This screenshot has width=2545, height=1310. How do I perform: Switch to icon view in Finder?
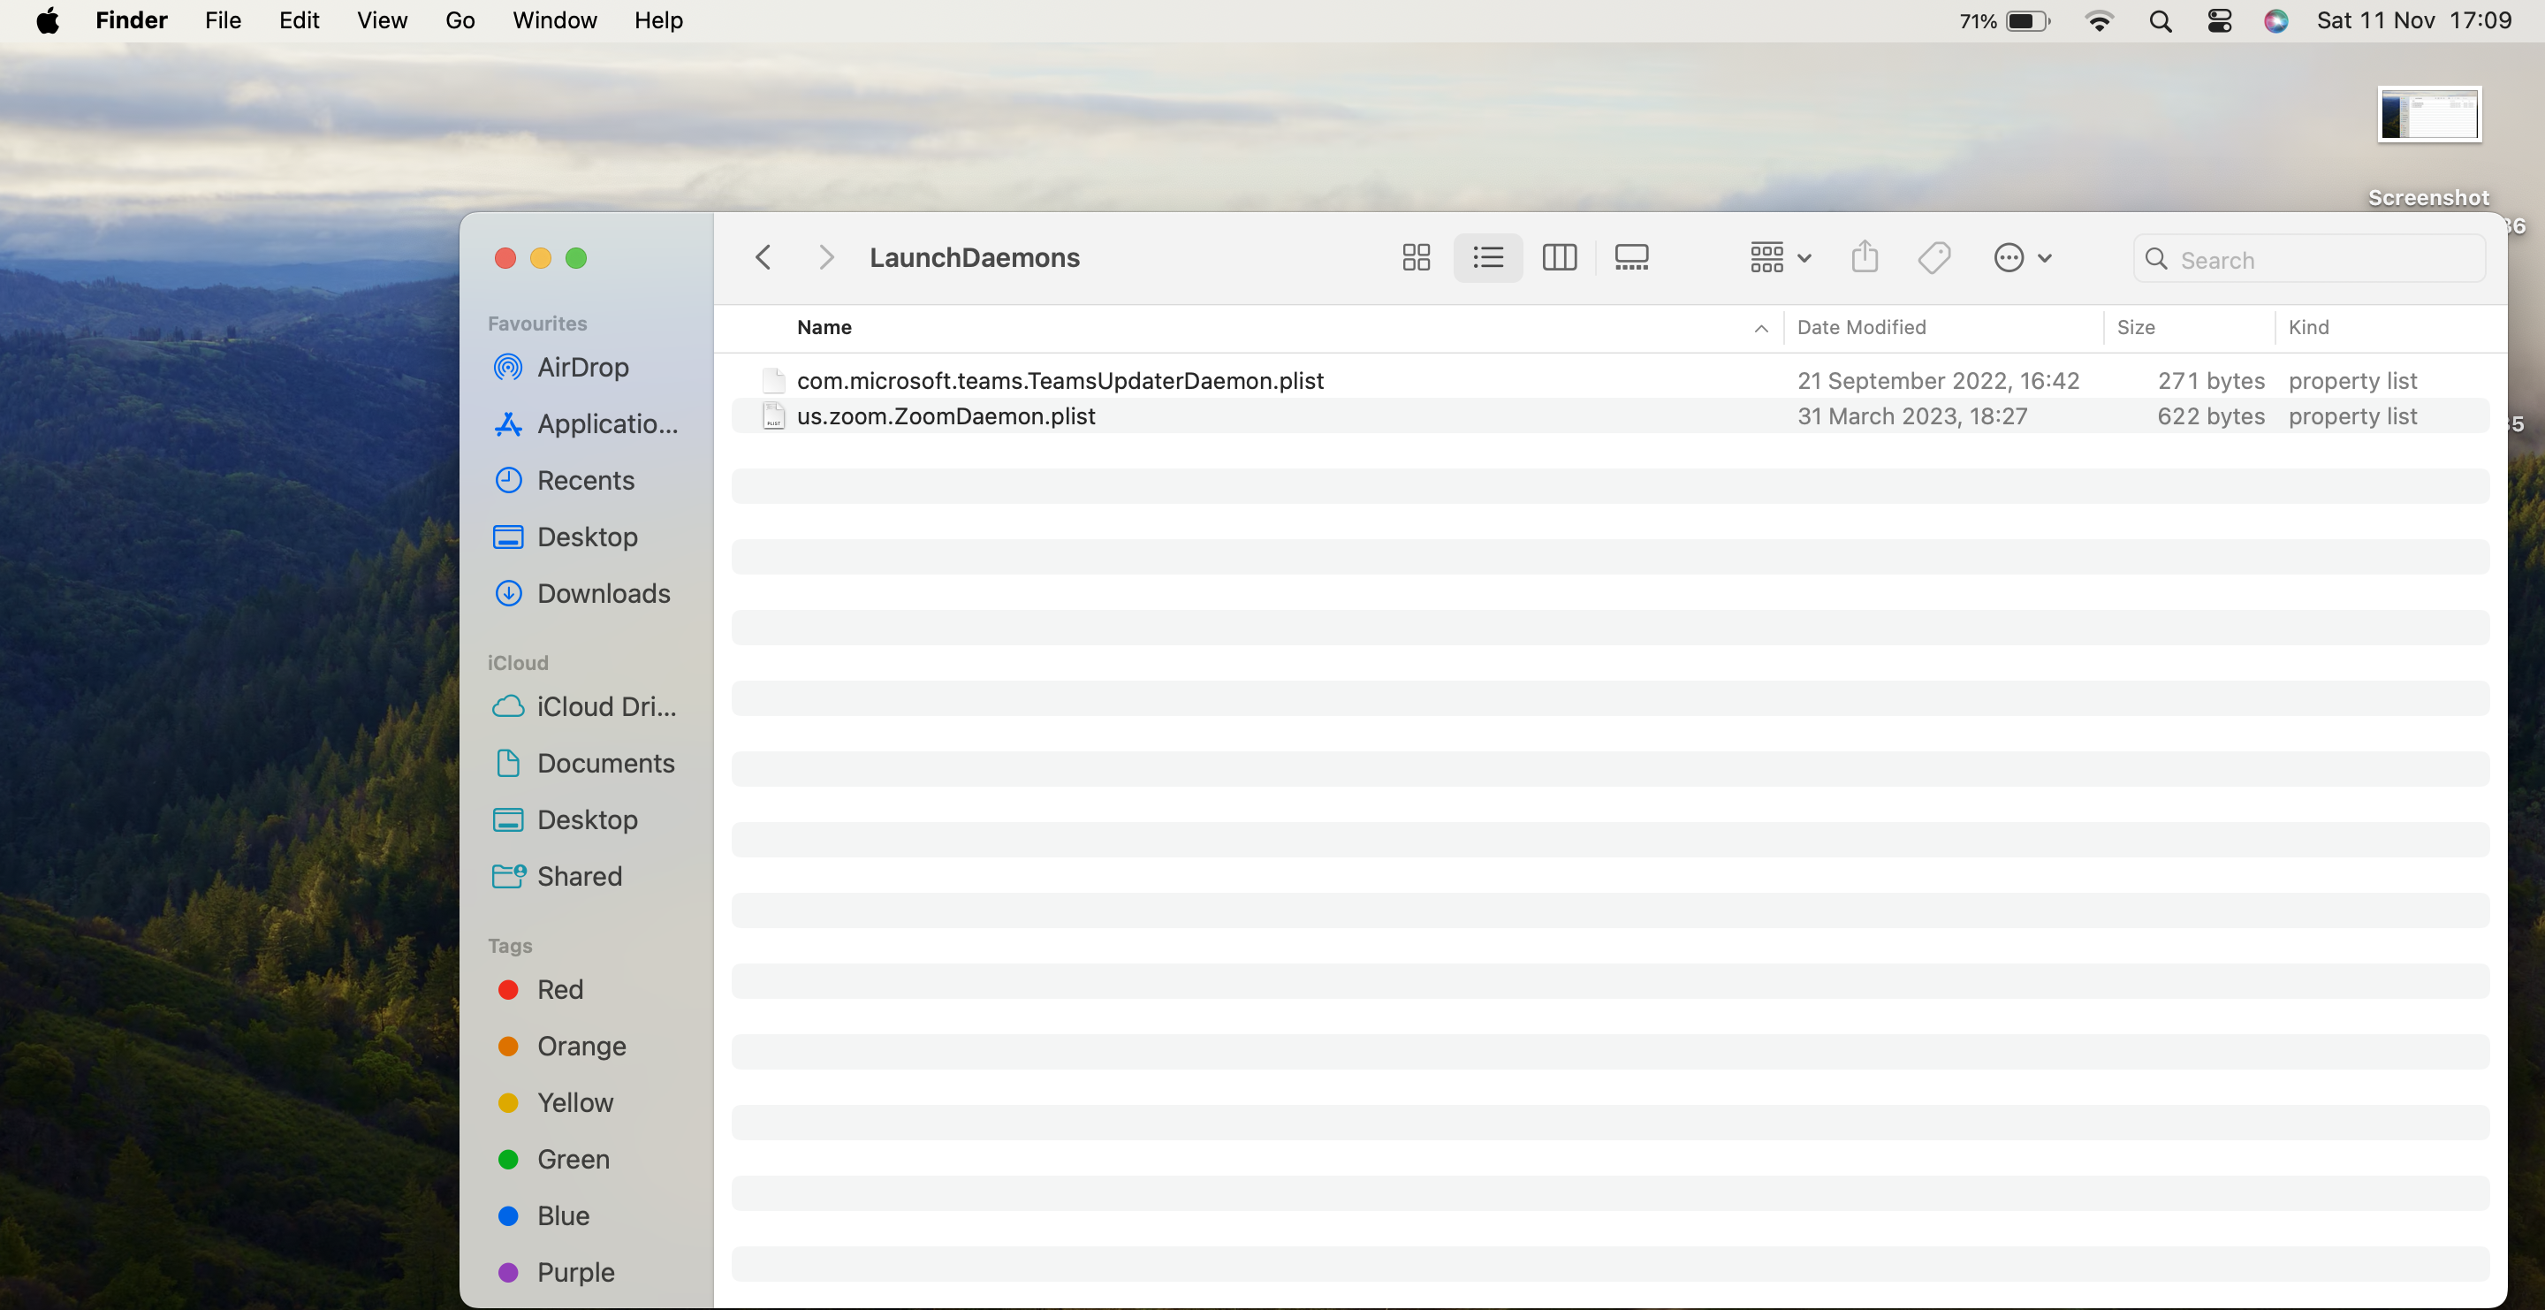1416,258
